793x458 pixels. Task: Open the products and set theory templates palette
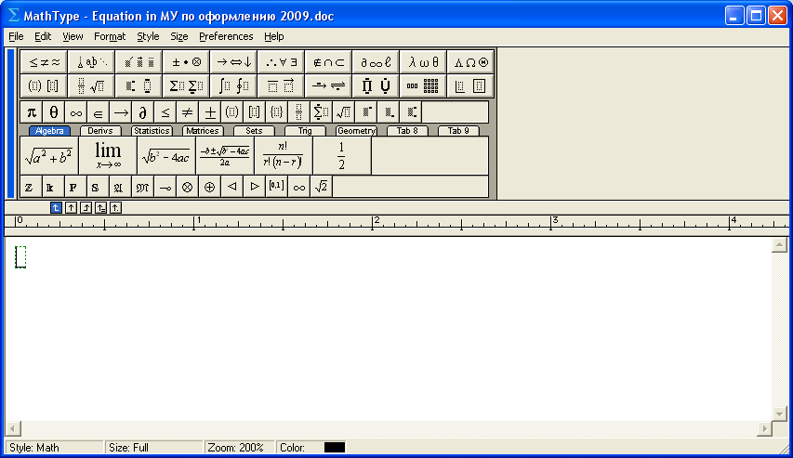pos(376,86)
